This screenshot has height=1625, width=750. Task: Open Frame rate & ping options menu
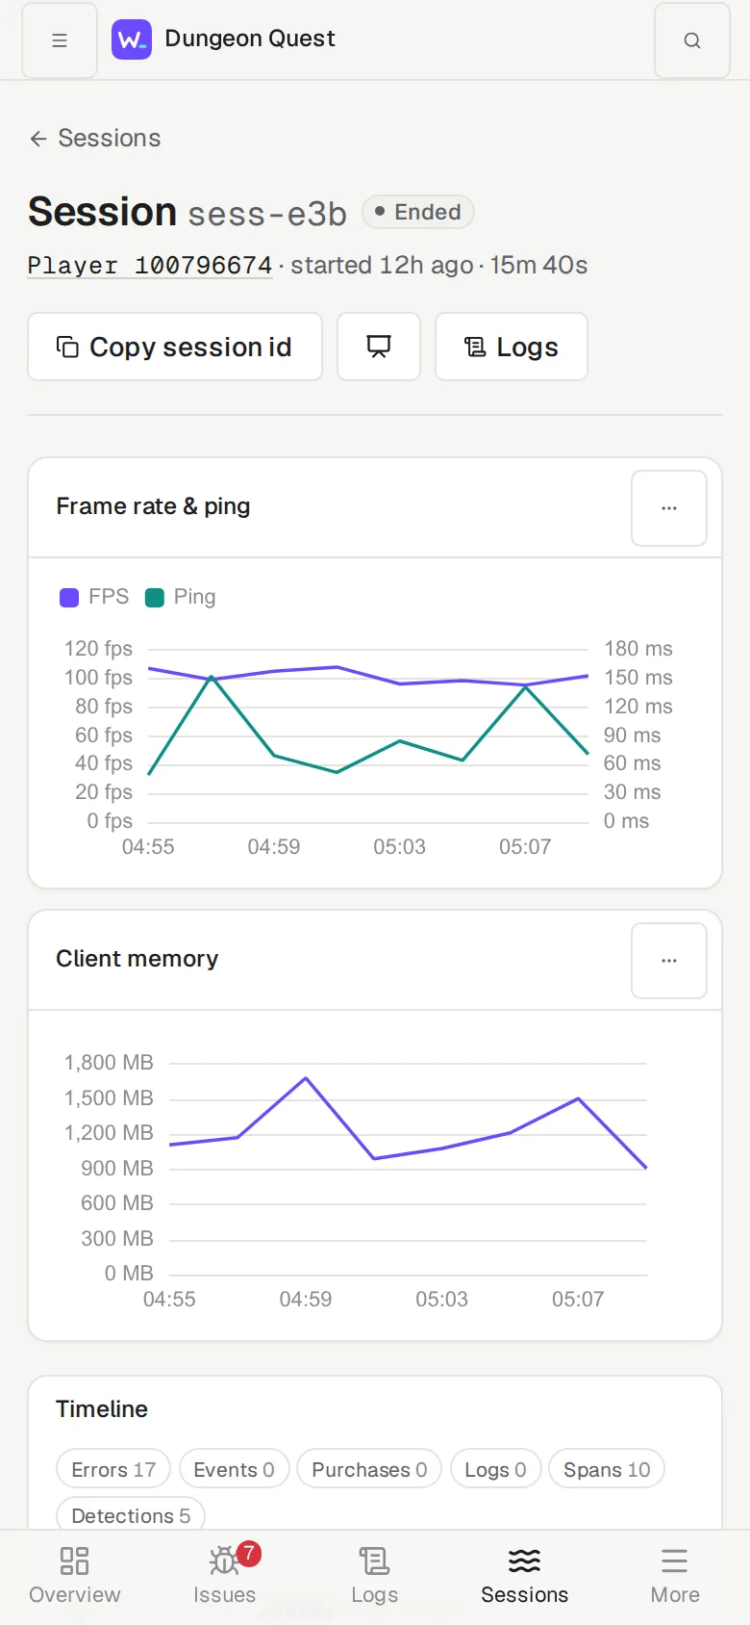(x=669, y=508)
